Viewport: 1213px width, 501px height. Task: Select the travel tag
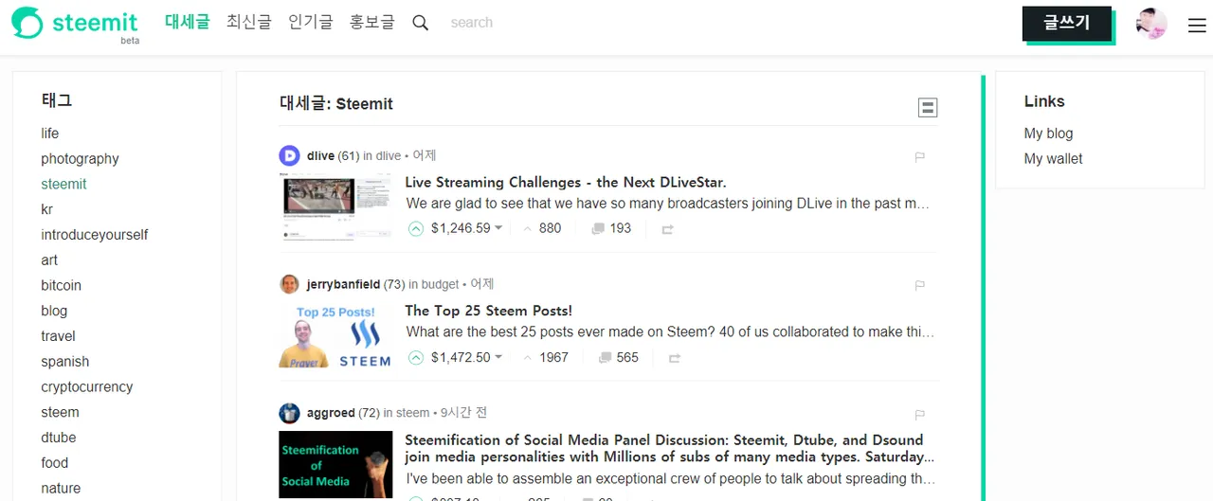click(58, 336)
